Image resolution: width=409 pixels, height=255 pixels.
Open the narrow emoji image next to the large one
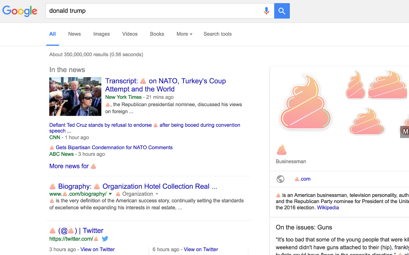pyautogui.click(x=355, y=84)
